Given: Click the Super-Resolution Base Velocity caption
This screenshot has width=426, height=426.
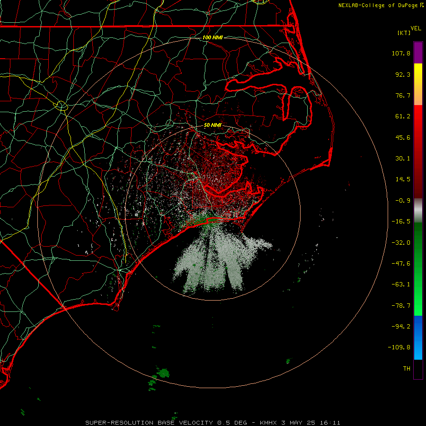Looking at the screenshot, I should (x=213, y=423).
